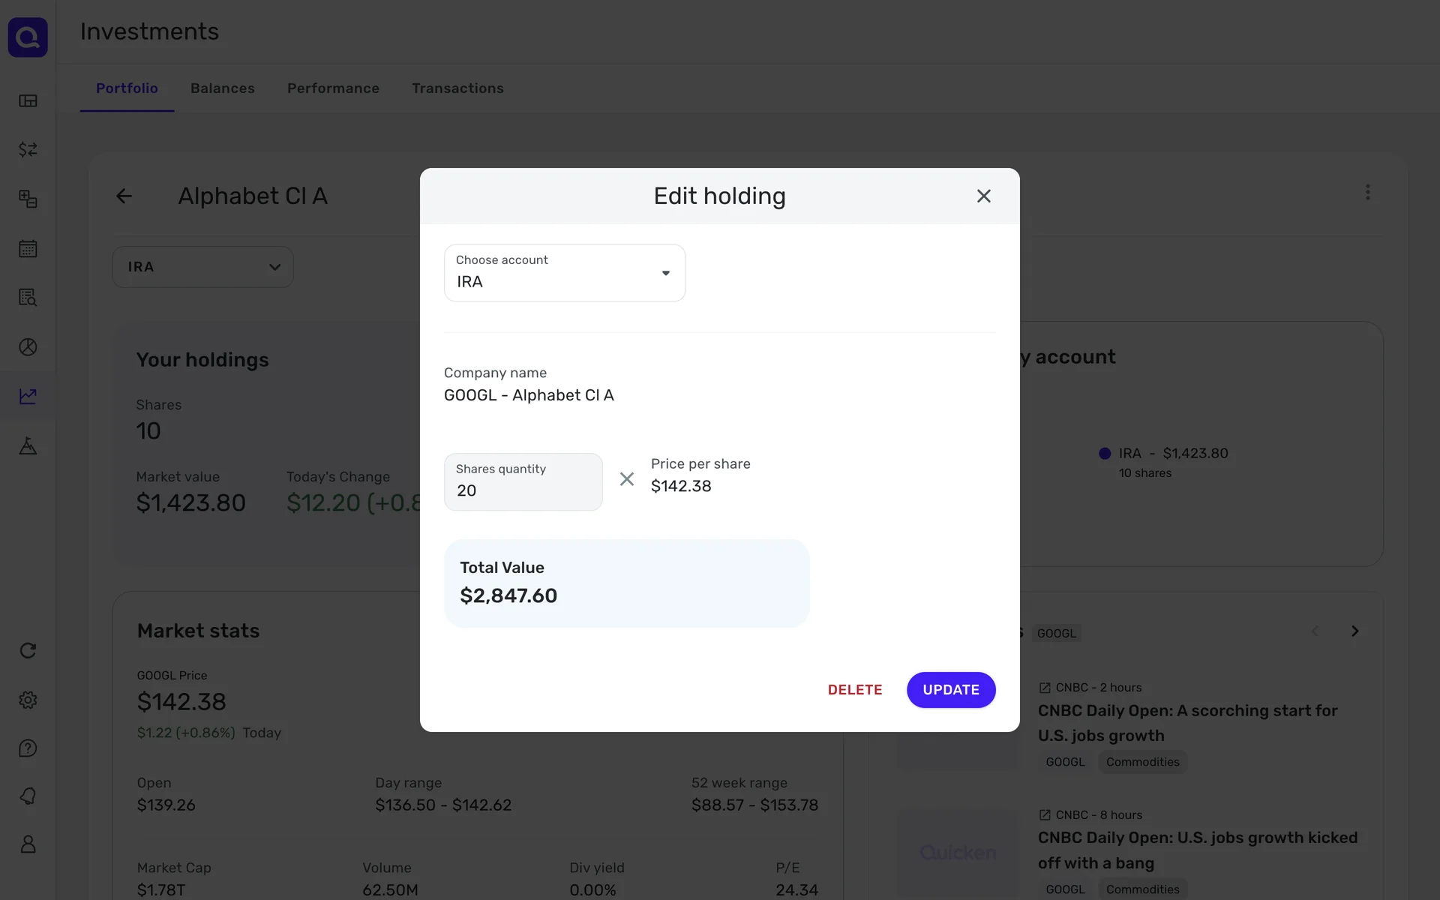Image resolution: width=1440 pixels, height=900 pixels.
Task: Close the Edit holding dialog
Action: pos(983,196)
